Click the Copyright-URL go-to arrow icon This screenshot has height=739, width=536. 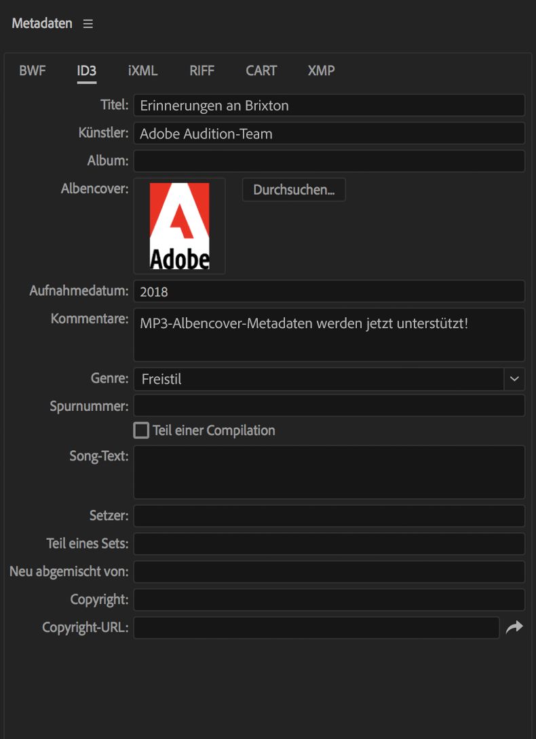click(x=514, y=628)
